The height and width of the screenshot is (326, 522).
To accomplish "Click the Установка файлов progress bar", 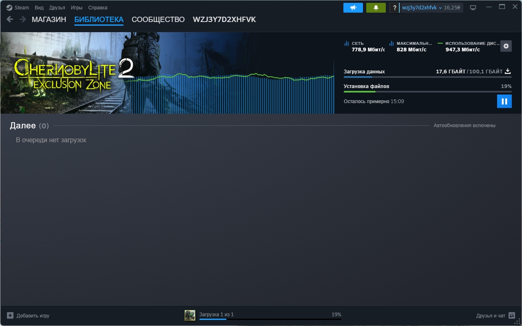I will (x=427, y=92).
